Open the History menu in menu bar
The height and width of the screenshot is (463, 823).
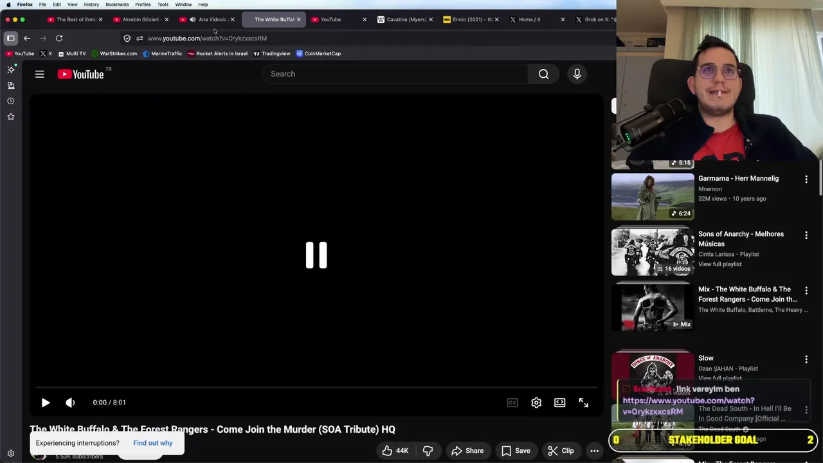click(x=91, y=5)
